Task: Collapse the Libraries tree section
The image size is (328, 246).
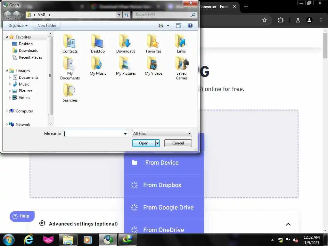Action: coord(7,71)
